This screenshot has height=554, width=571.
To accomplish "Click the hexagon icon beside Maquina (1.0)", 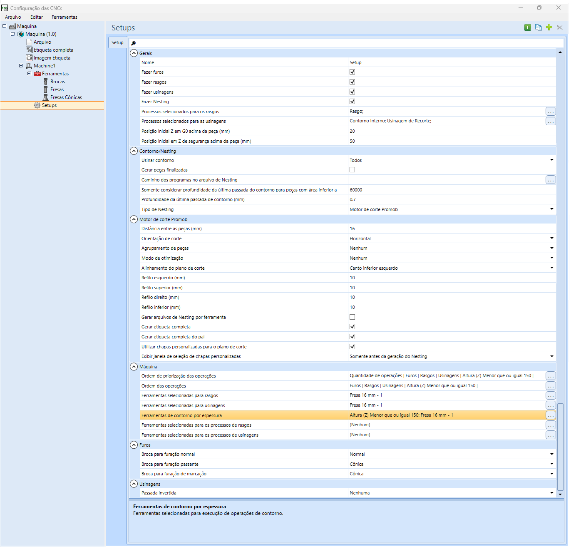I will coord(21,34).
